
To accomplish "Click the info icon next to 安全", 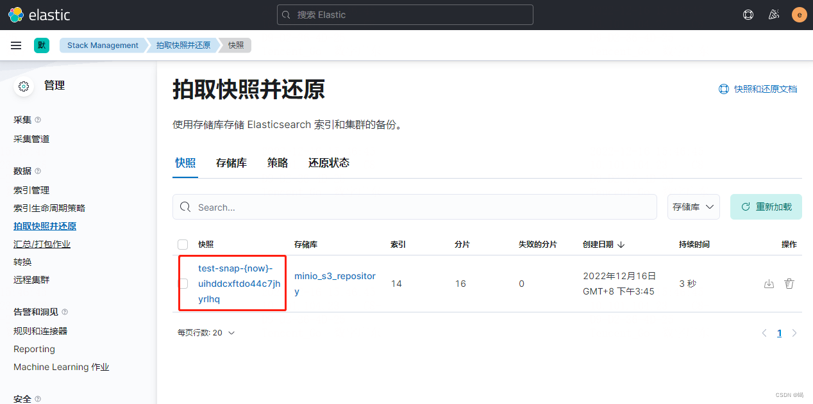I will click(x=38, y=399).
